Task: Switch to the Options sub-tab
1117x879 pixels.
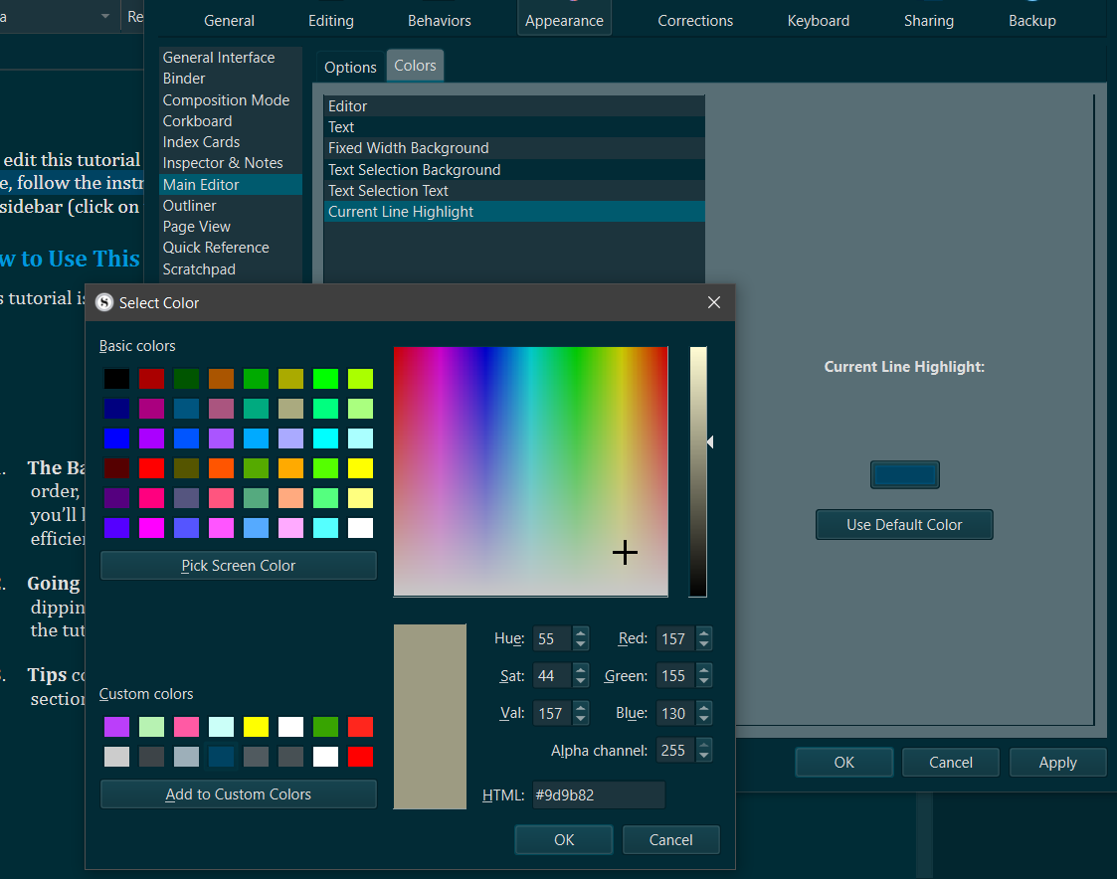Action: (350, 67)
